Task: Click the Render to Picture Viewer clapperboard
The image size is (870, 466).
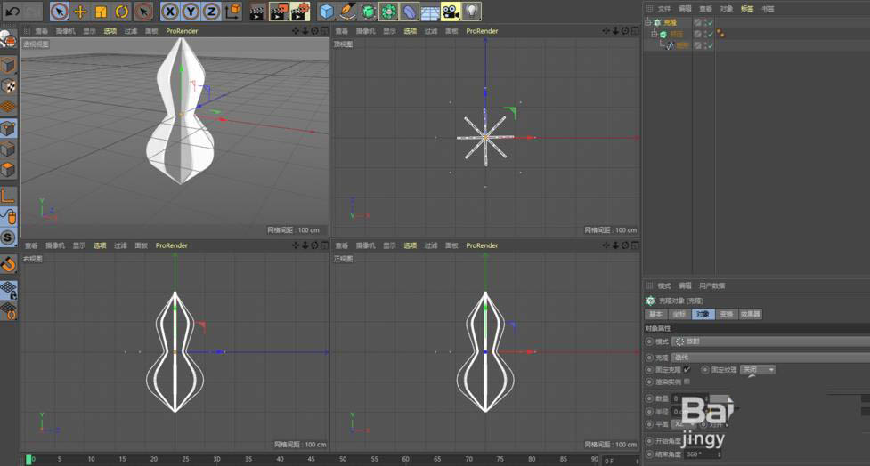Action: coord(278,12)
